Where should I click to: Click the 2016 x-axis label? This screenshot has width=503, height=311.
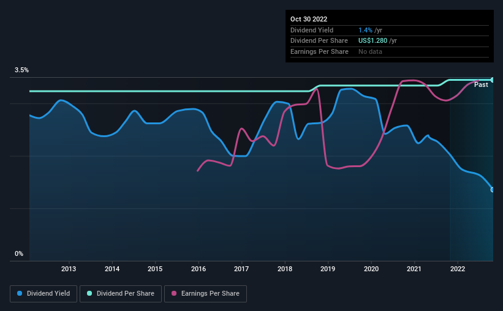coord(199,269)
